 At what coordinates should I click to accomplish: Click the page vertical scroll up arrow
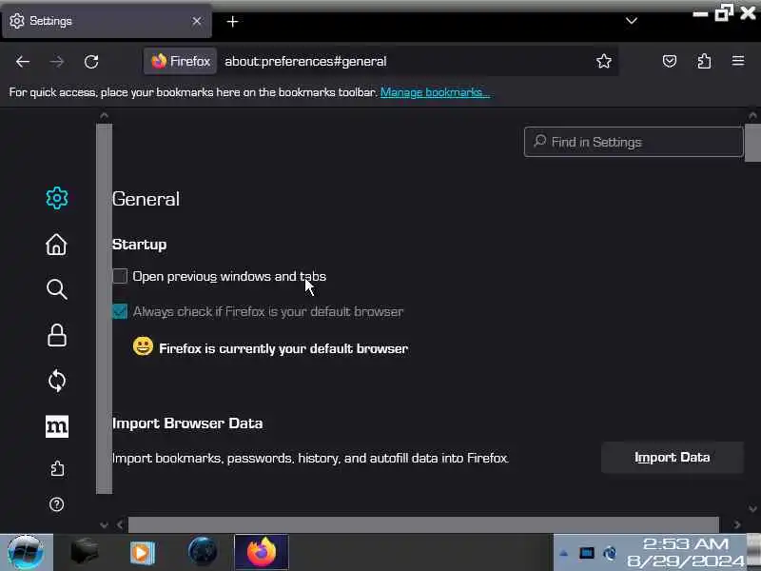pyautogui.click(x=752, y=115)
